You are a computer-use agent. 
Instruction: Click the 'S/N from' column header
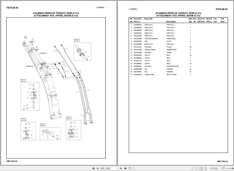[201, 22]
